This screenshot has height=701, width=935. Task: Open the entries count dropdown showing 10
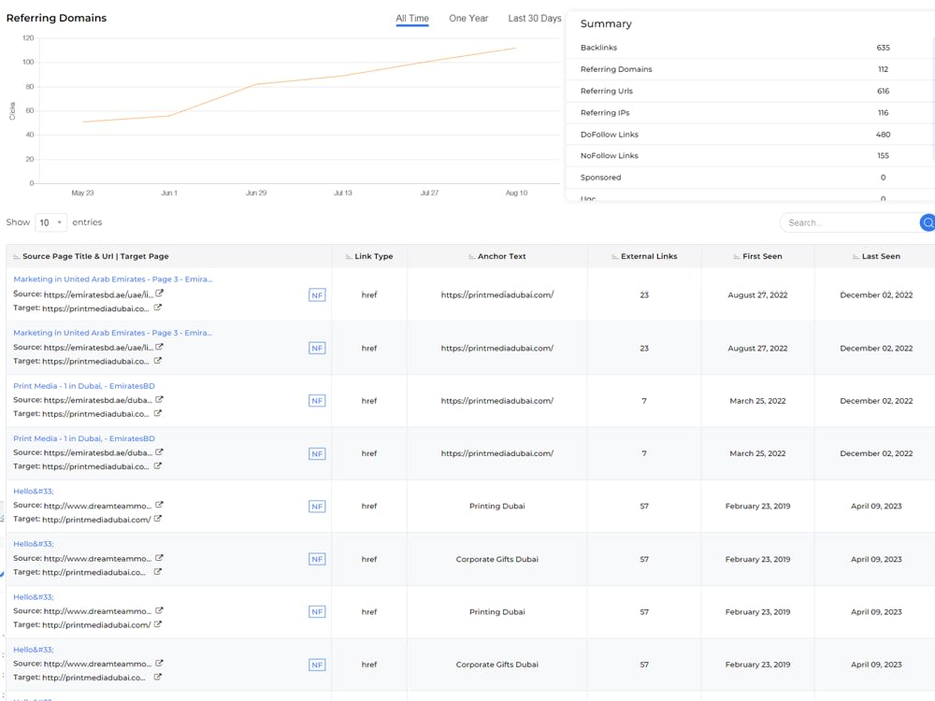(x=50, y=222)
